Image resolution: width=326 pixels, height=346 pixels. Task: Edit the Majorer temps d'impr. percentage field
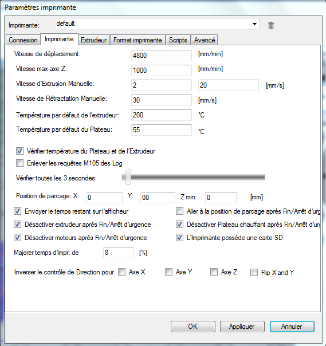click(119, 253)
